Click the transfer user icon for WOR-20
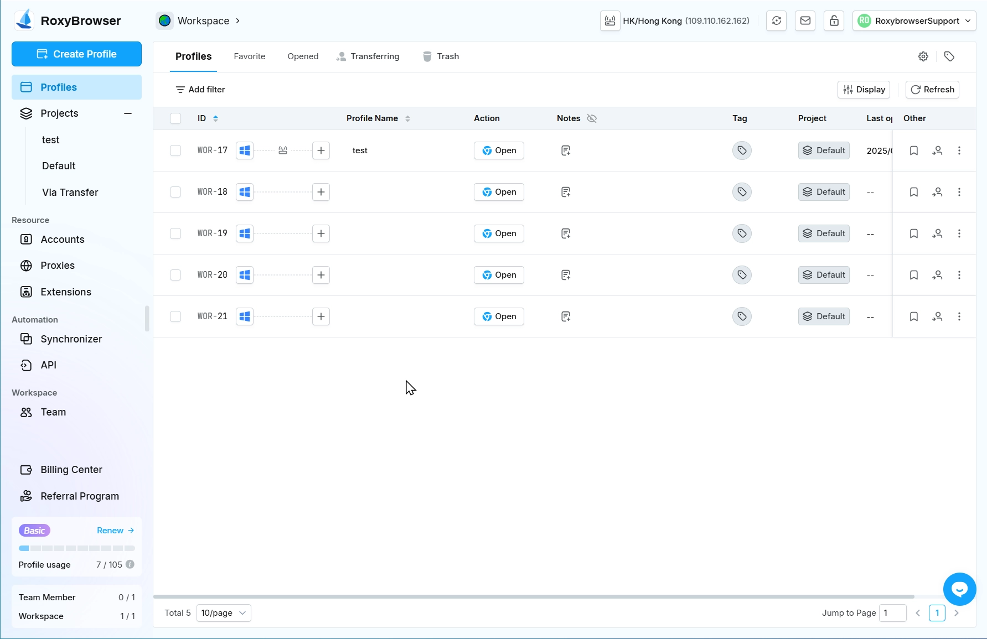 coord(937,275)
